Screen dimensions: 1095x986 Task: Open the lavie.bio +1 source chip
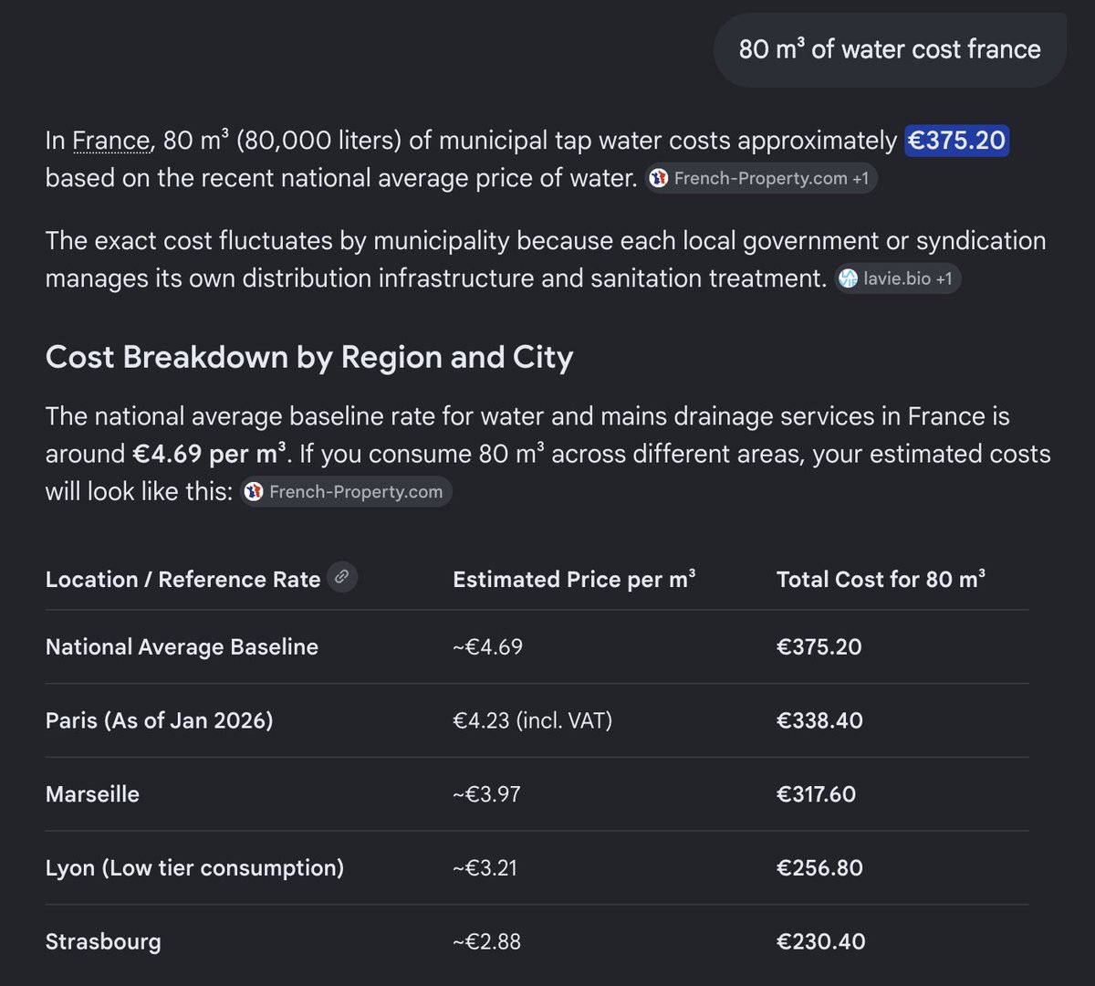tap(898, 278)
